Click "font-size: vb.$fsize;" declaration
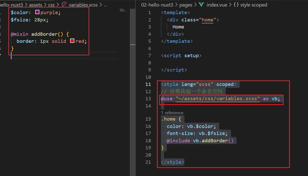The image size is (308, 176). 197,133
